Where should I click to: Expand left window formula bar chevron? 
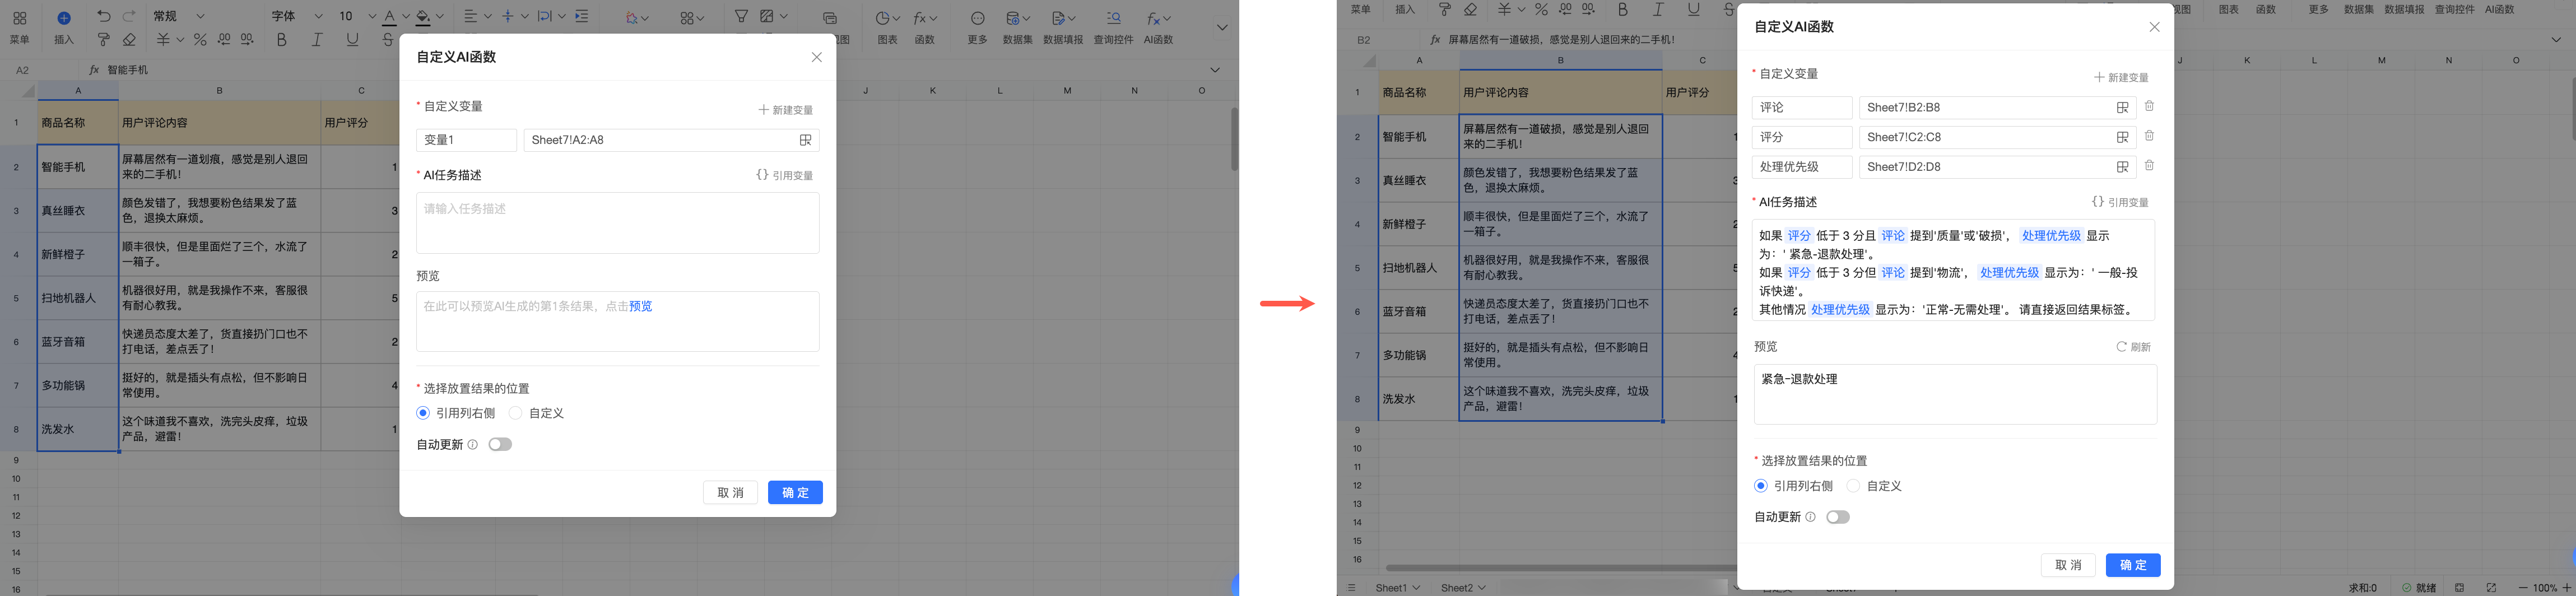tap(1215, 70)
